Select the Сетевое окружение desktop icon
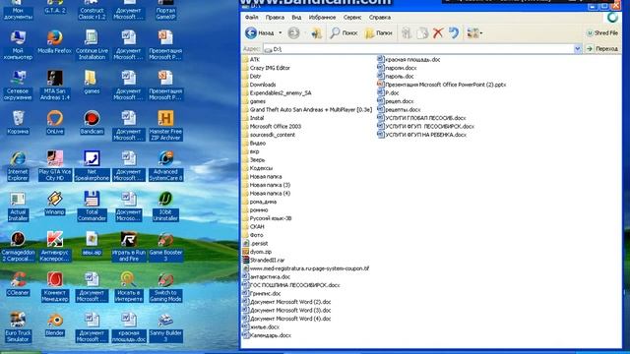The height and width of the screenshot is (354, 630). [18, 86]
